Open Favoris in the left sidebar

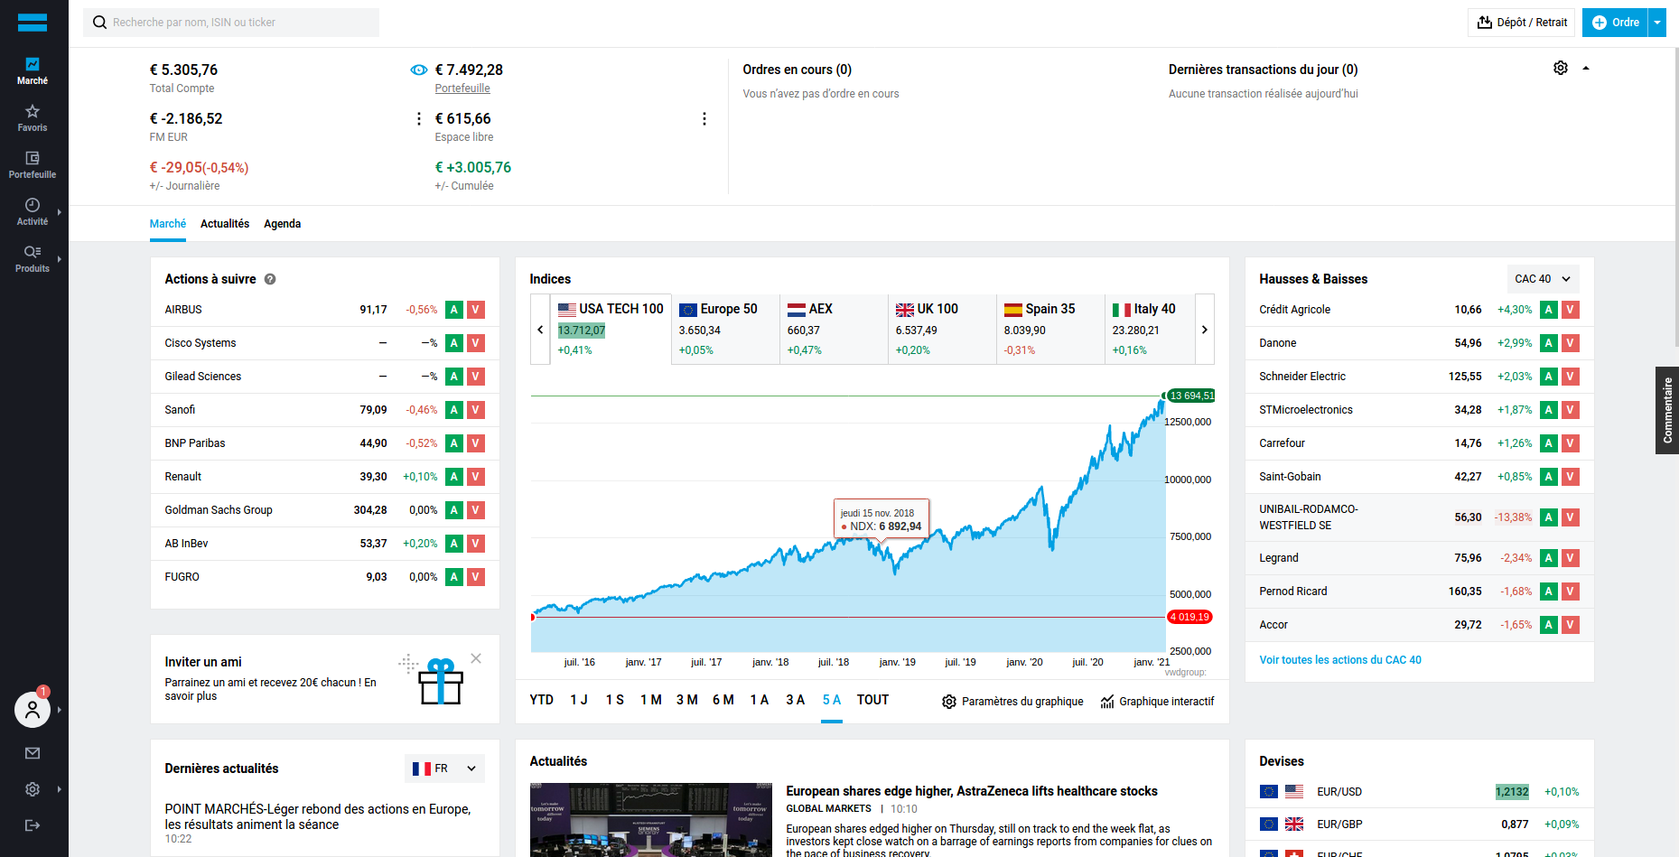33,117
